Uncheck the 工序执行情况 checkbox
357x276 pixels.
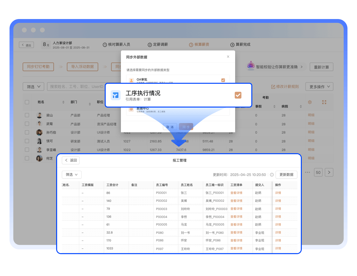(238, 95)
